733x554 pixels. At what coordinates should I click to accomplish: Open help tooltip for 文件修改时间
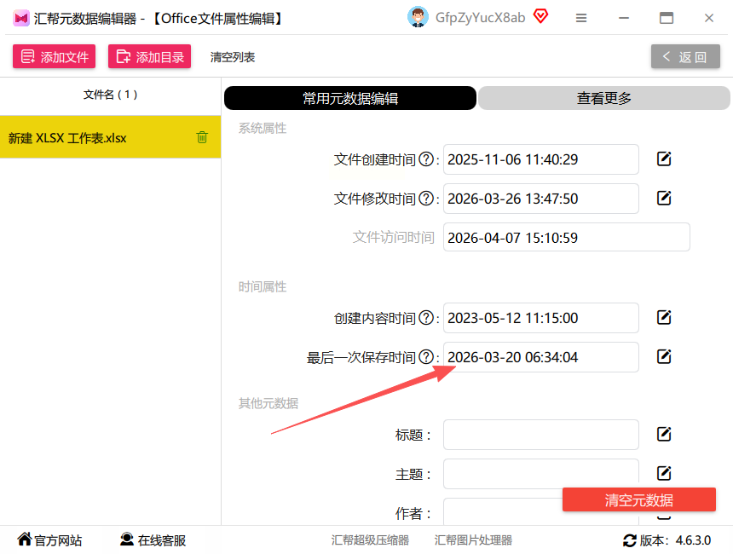(x=426, y=199)
